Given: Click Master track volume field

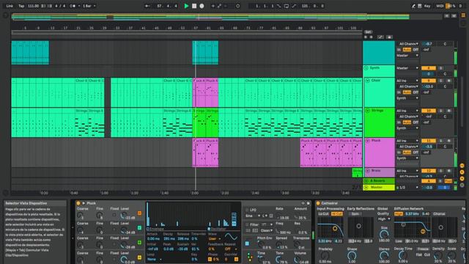Looking at the screenshot, I should (x=428, y=188).
